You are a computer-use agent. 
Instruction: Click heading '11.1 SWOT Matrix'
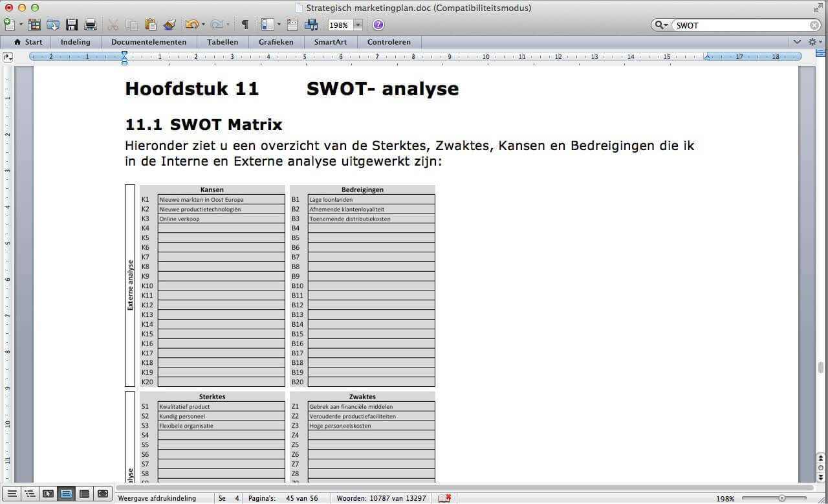click(204, 124)
